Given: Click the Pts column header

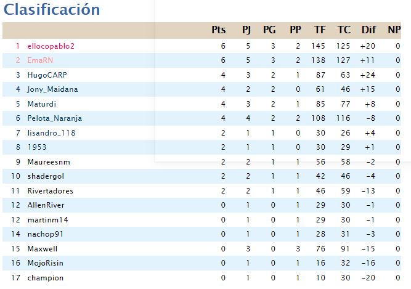Looking at the screenshot, I should coord(219,30).
